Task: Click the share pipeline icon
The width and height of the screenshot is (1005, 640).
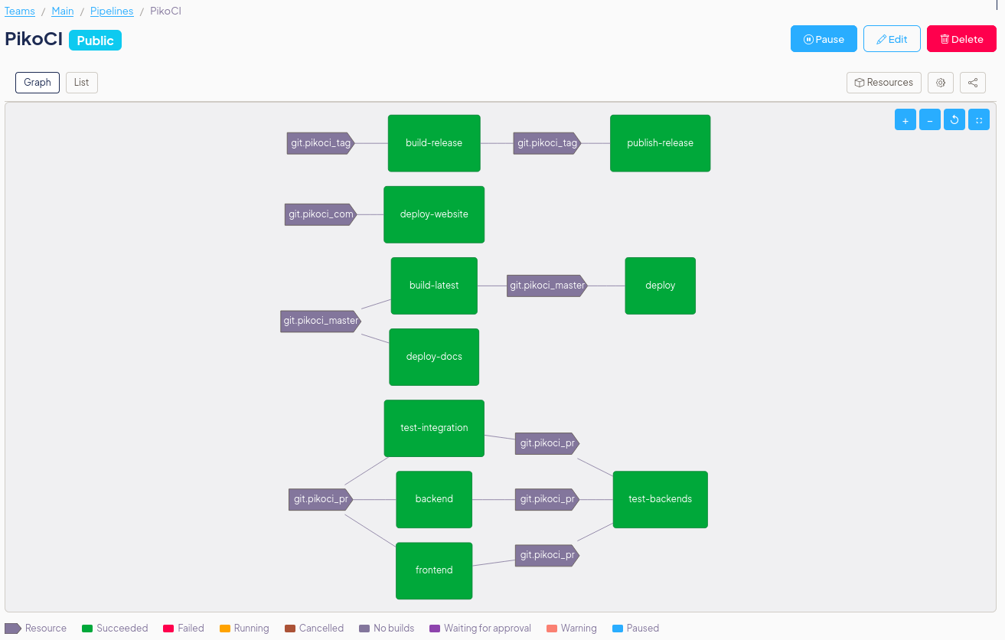Action: coord(973,83)
